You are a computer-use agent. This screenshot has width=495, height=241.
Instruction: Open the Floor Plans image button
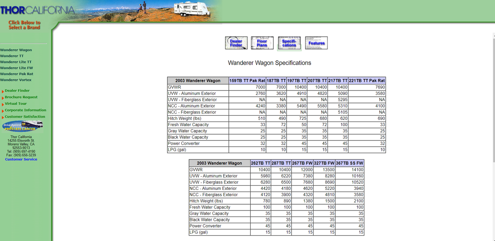point(262,43)
